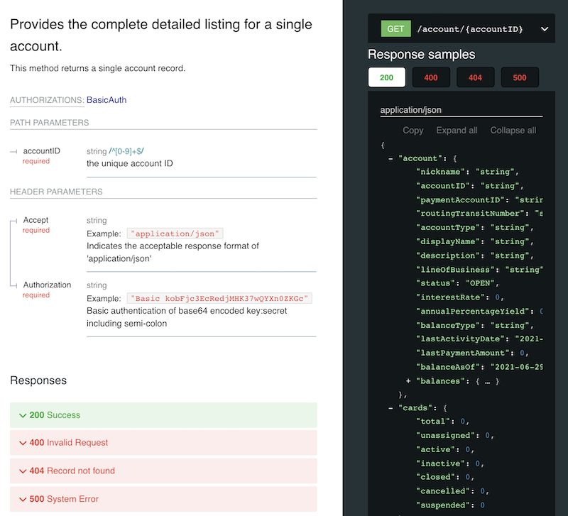Click the "application/json" Accept example value
The image size is (568, 516).
(175, 234)
